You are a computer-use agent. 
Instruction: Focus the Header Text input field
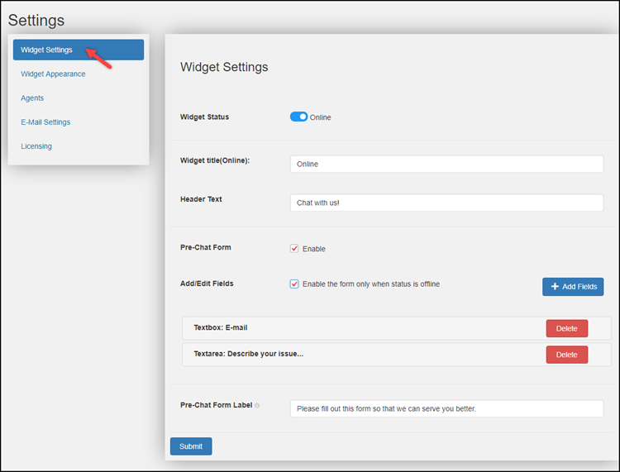click(x=446, y=203)
